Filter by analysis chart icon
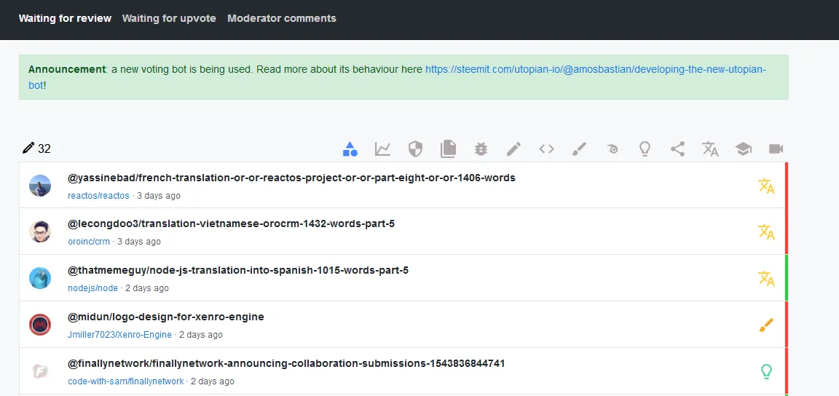 pos(382,149)
